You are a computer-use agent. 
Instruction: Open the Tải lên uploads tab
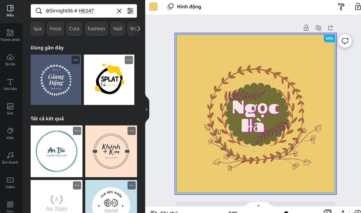click(x=10, y=60)
